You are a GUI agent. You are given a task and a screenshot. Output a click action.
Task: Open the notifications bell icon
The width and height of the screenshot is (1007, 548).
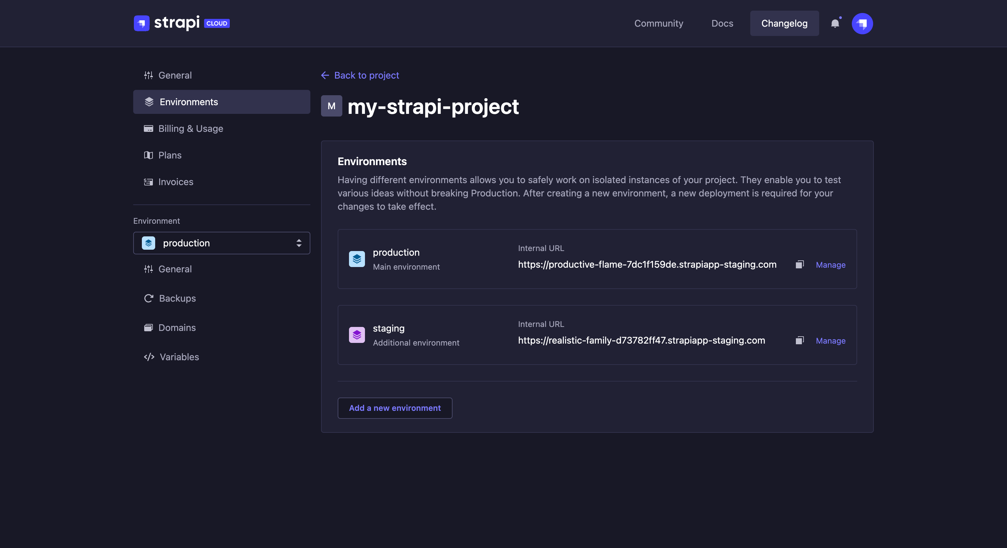coord(836,23)
